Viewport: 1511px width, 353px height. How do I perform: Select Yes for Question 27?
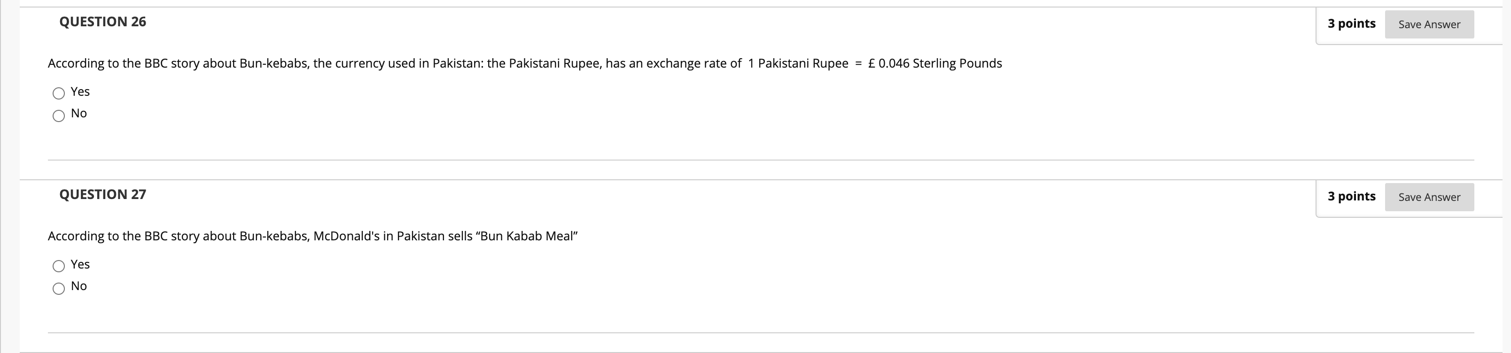[x=59, y=265]
